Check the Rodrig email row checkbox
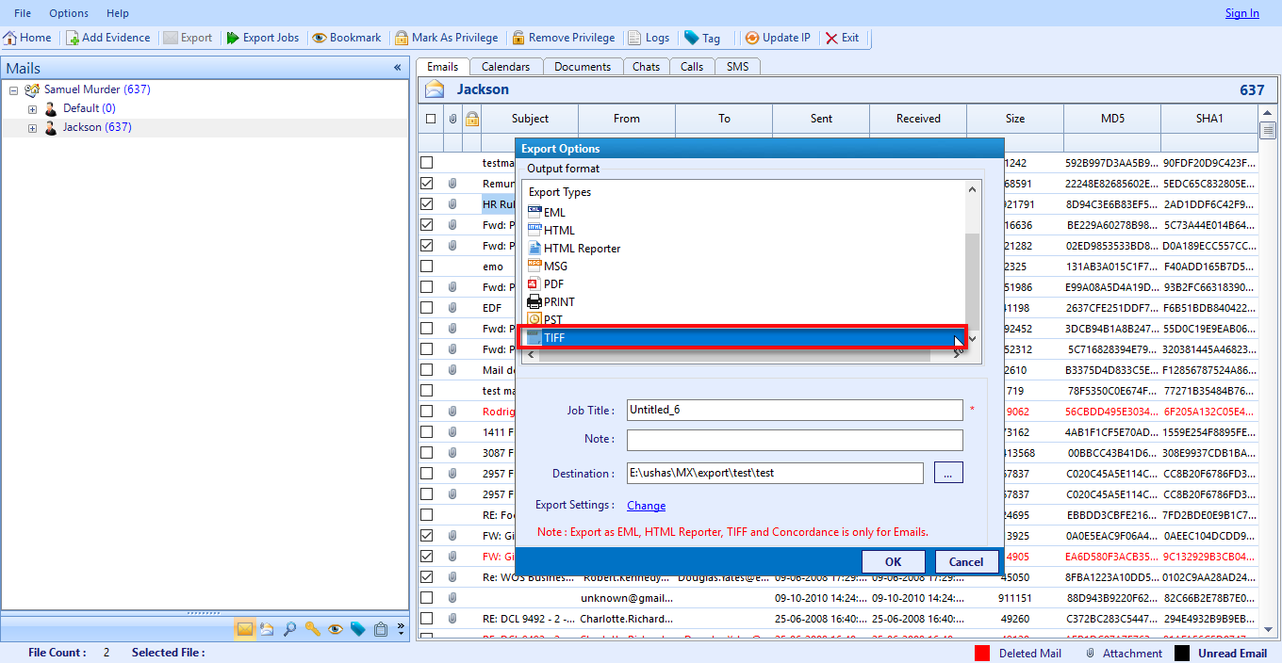The height and width of the screenshot is (663, 1282). coord(427,412)
